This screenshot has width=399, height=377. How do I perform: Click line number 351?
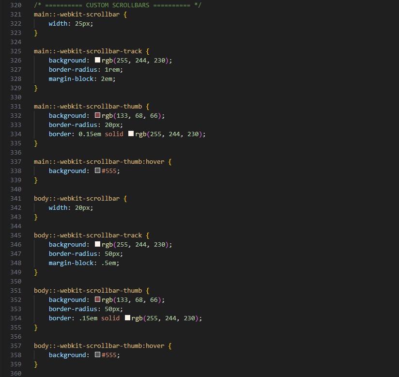click(16, 291)
